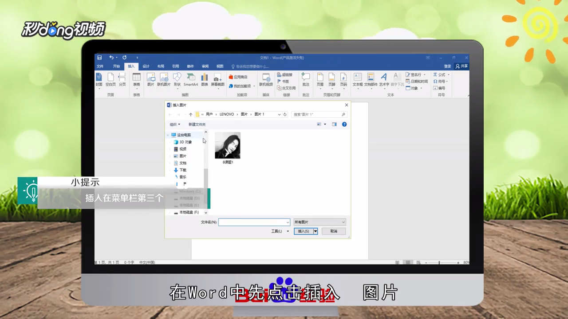Click the 编号 numbering item
This screenshot has width=568, height=319.
point(439,88)
